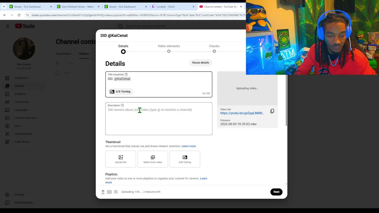The image size is (379, 213).
Task: Click the YouTube Studio logo
Action: click(25, 26)
